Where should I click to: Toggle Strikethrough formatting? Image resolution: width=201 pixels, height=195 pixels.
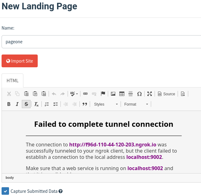click(26, 104)
